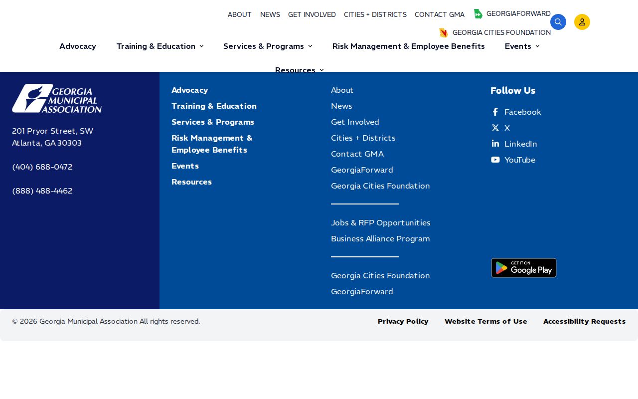Image resolution: width=638 pixels, height=399 pixels.
Task: Open Business Alliance Program footer link
Action: (x=380, y=239)
